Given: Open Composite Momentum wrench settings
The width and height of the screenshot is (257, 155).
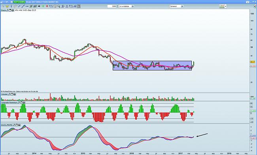Looking at the screenshot, I should [x=19, y=102].
